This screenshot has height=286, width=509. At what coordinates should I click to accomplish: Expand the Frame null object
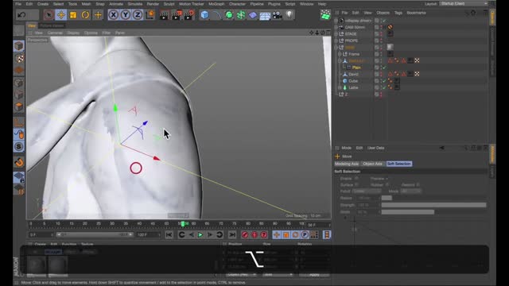coord(340,54)
